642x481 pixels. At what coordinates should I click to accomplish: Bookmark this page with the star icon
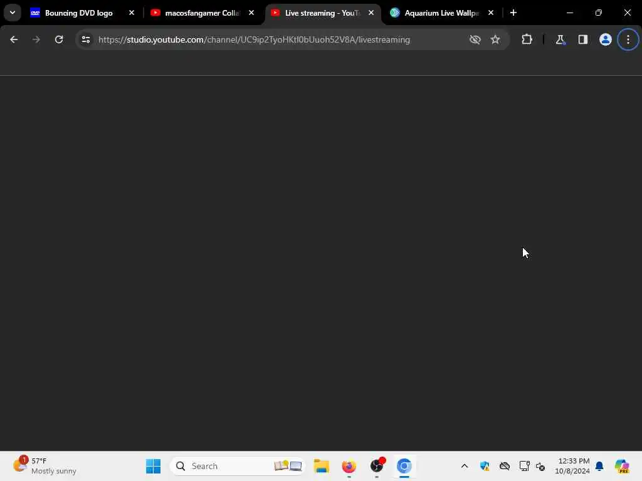pos(495,39)
